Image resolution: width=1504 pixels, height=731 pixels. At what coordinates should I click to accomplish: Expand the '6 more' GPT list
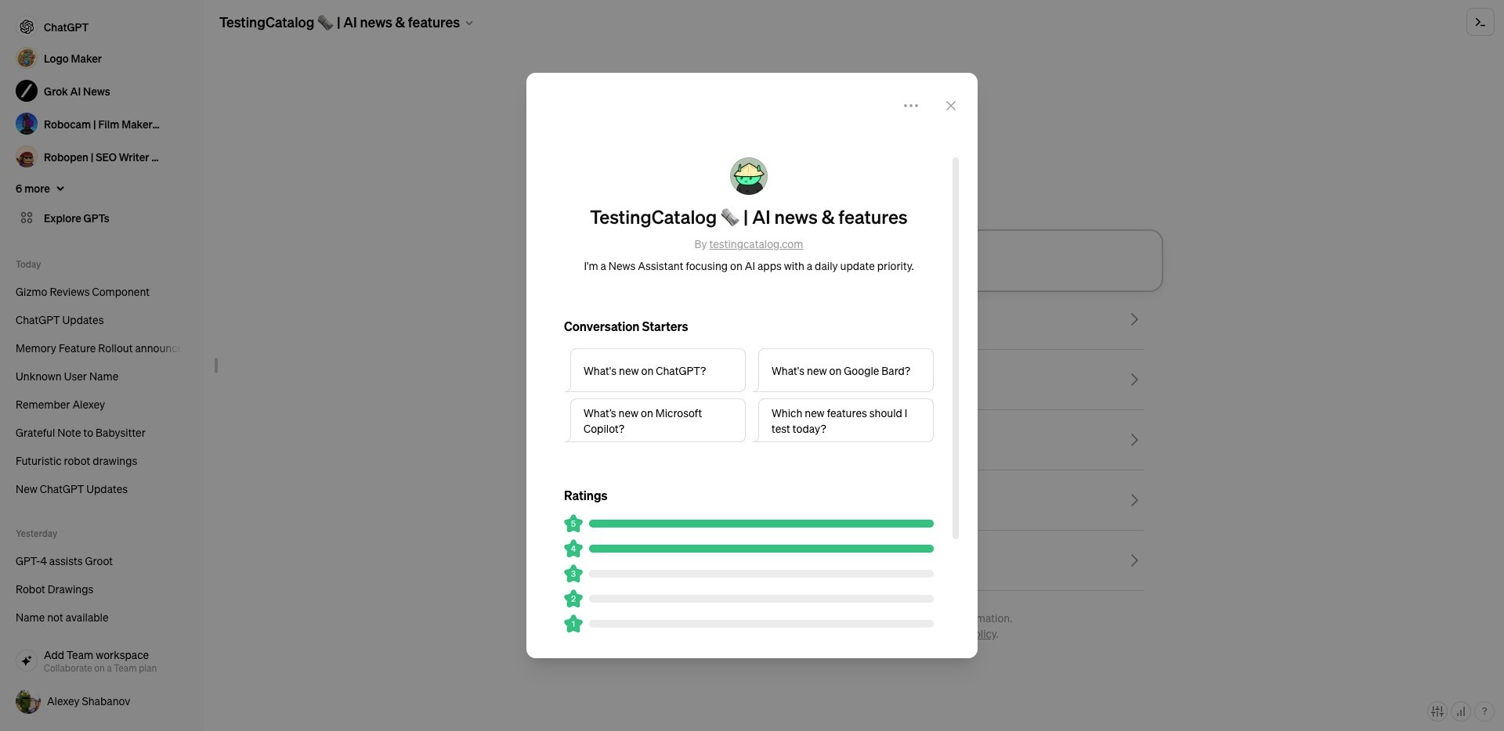click(40, 189)
